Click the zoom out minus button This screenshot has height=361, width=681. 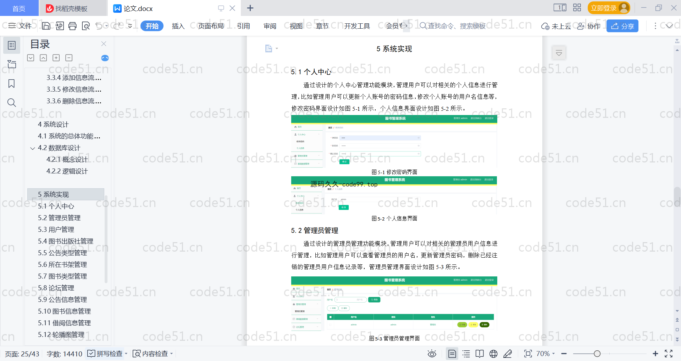564,354
